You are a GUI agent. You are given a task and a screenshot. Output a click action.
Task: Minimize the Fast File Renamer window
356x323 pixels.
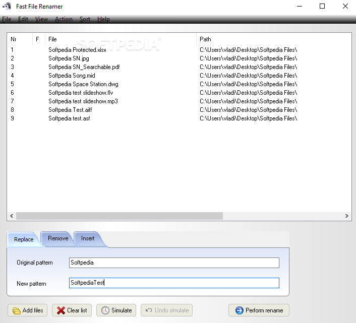coord(300,6)
